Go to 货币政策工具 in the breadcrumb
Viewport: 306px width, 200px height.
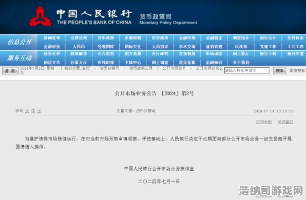141,68
